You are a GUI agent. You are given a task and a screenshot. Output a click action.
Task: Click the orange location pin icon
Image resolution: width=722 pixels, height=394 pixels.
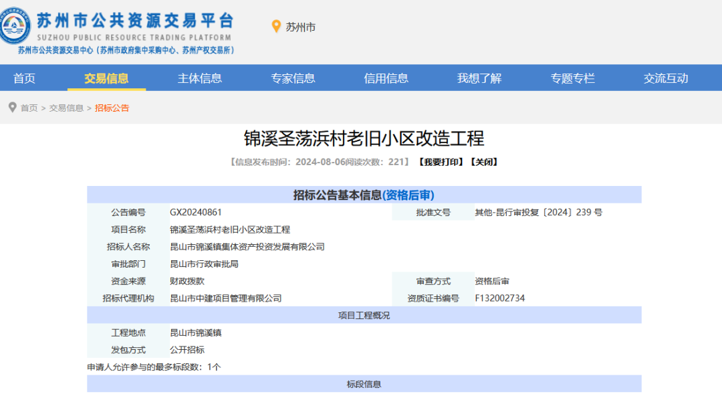(276, 27)
